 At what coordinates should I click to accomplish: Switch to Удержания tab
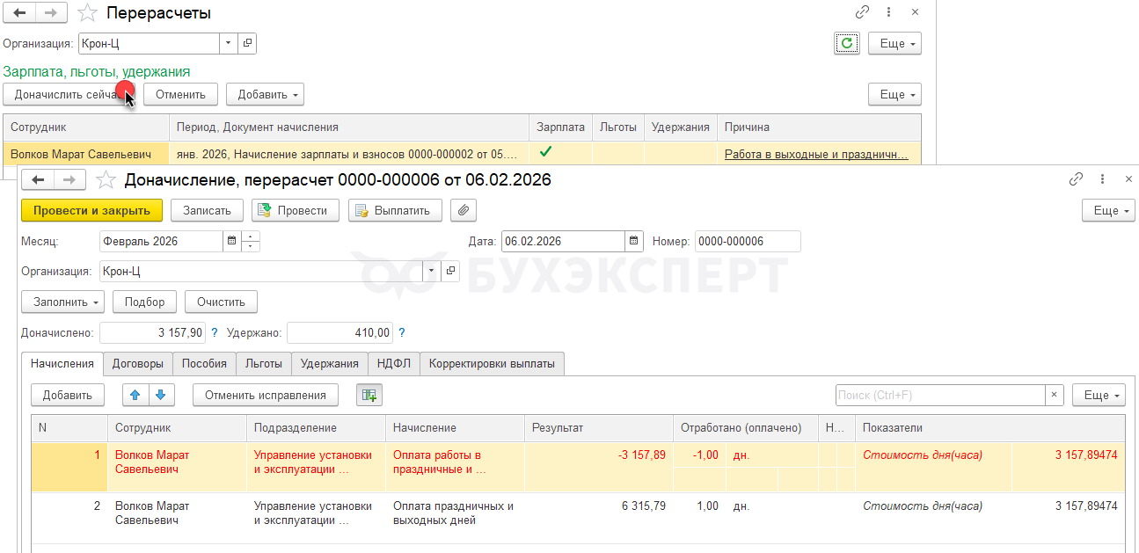(x=330, y=363)
